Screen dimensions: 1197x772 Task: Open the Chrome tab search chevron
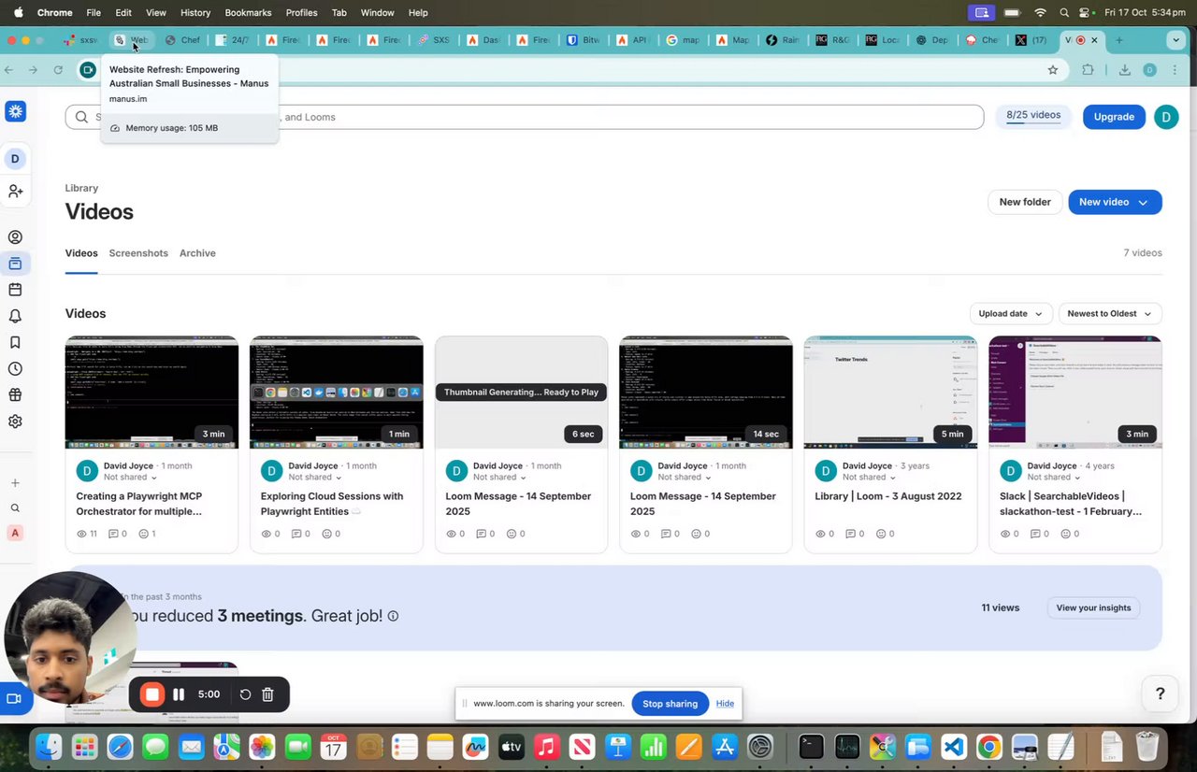(1175, 40)
